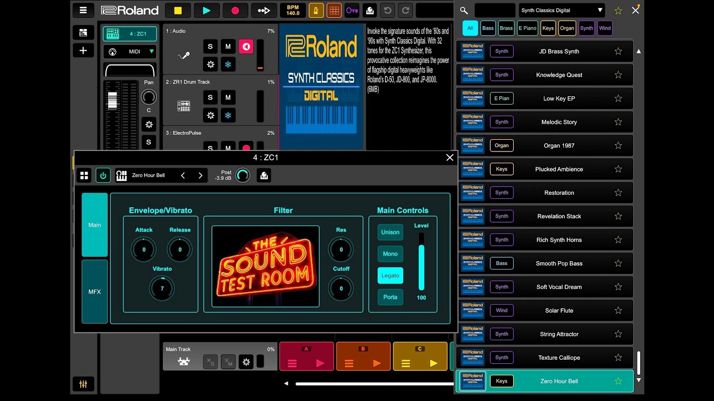This screenshot has width=714, height=401.
Task: Select the Solar Flute tone
Action: point(544,311)
